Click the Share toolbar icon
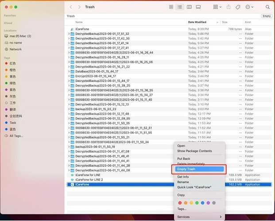 click(x=229, y=7)
